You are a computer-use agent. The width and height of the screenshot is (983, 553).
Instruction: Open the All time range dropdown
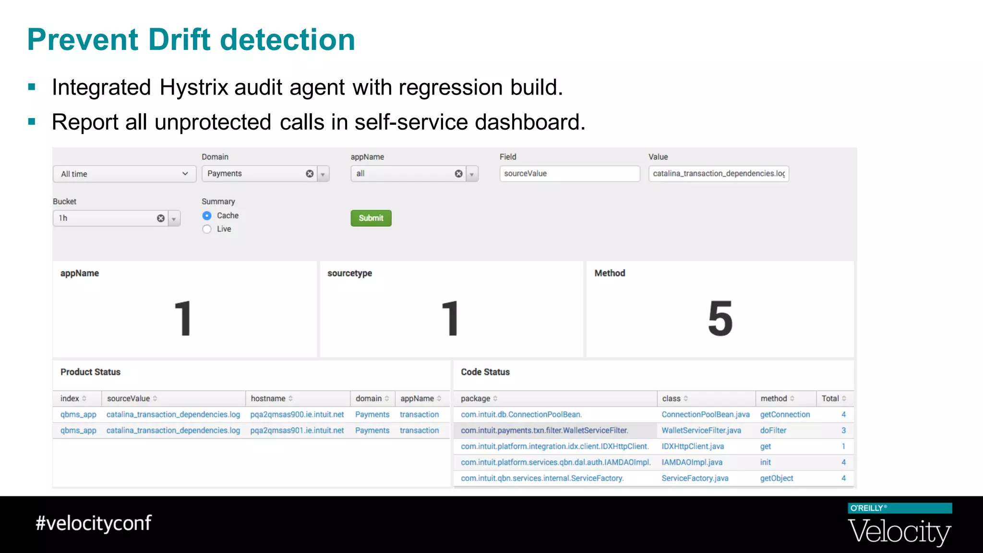[124, 174]
